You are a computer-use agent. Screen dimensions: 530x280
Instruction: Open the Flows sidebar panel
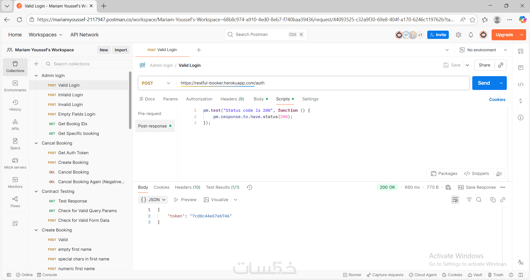15,202
